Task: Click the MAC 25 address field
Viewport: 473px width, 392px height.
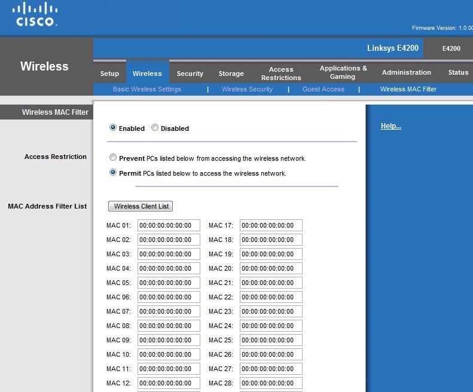Action: tap(271, 340)
